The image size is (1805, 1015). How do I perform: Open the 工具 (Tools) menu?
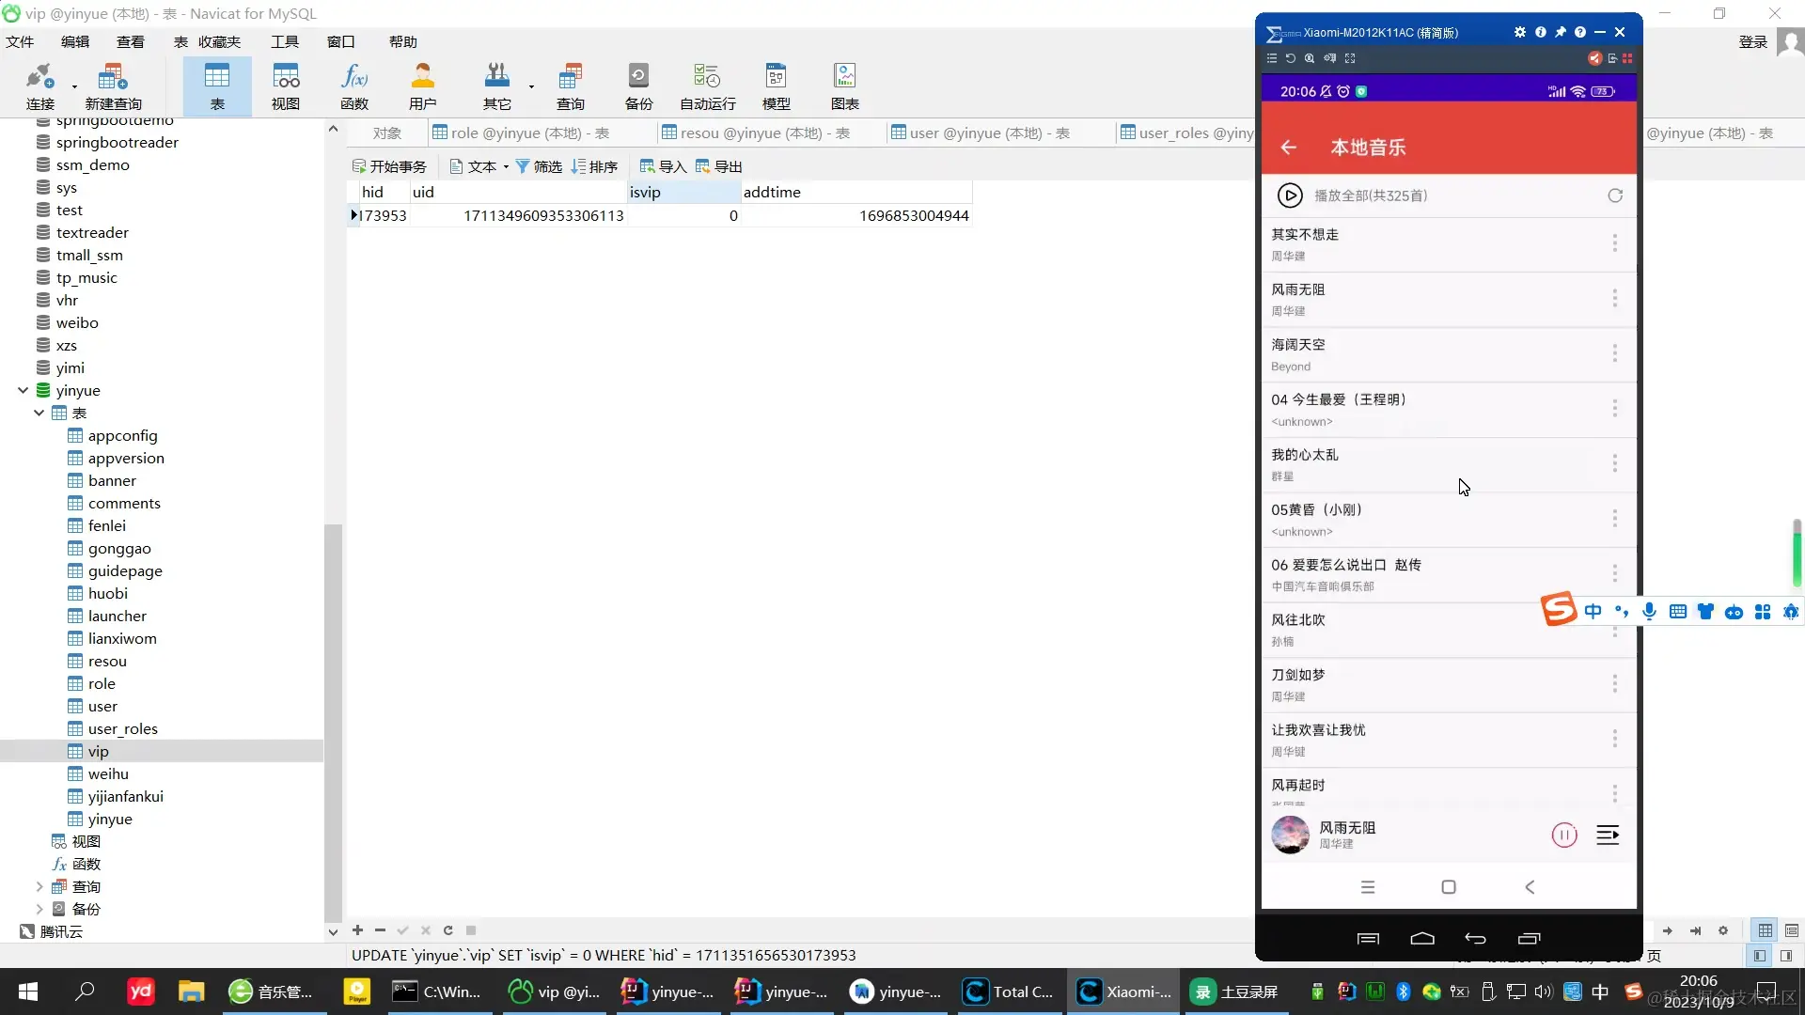[x=284, y=41]
